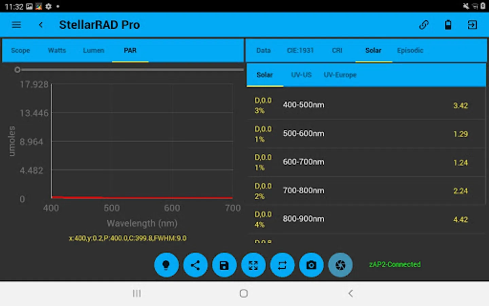Switch to the Lumen tab
This screenshot has width=489, height=306.
(93, 50)
